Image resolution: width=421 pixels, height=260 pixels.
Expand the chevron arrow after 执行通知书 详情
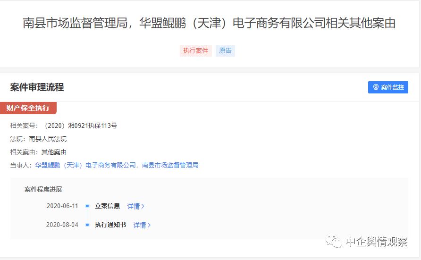(149, 225)
